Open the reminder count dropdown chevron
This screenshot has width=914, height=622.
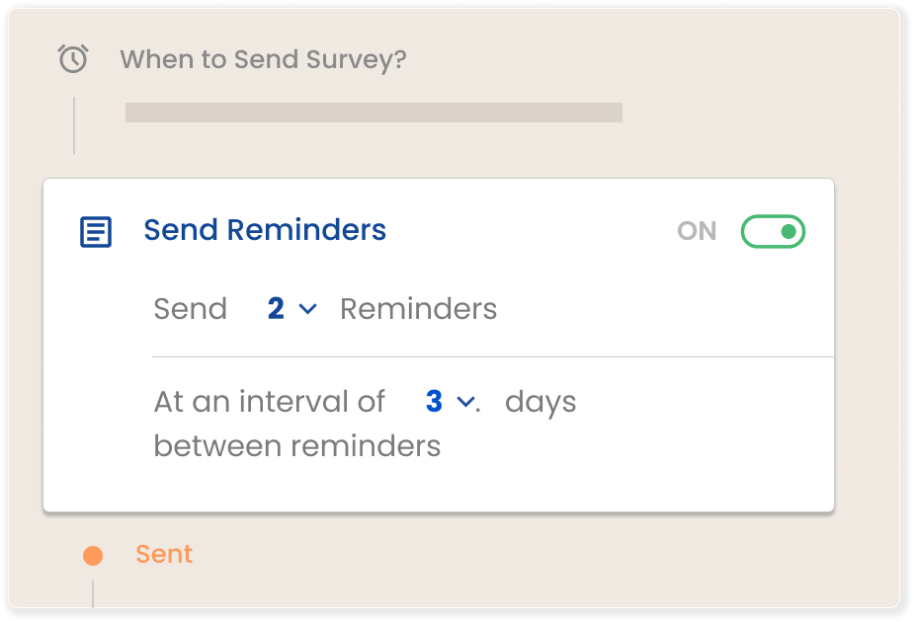pyautogui.click(x=307, y=309)
